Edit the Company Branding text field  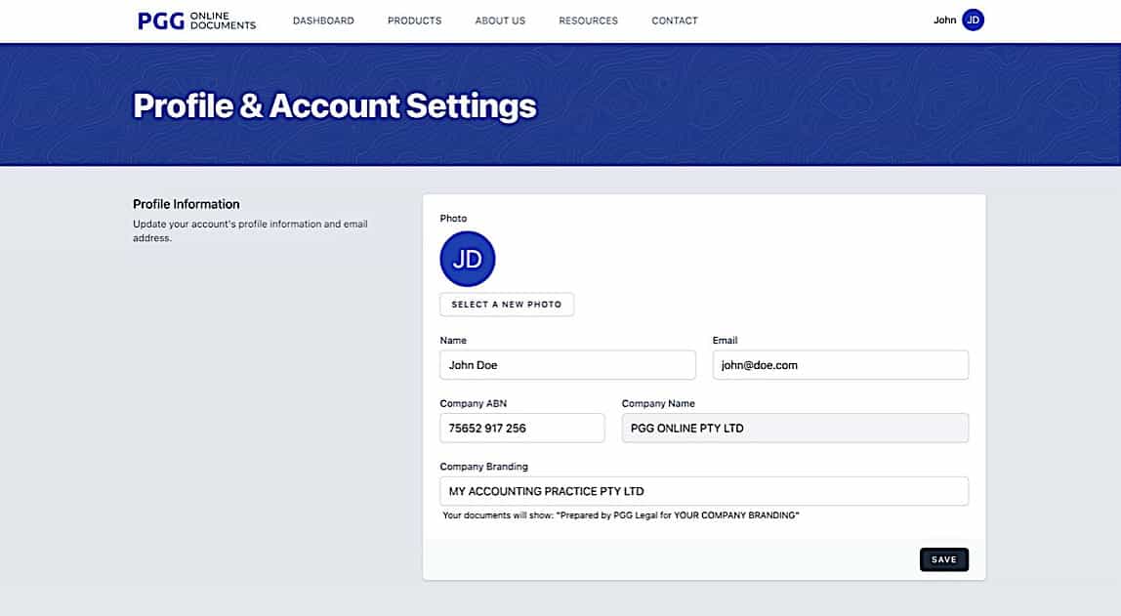click(703, 491)
